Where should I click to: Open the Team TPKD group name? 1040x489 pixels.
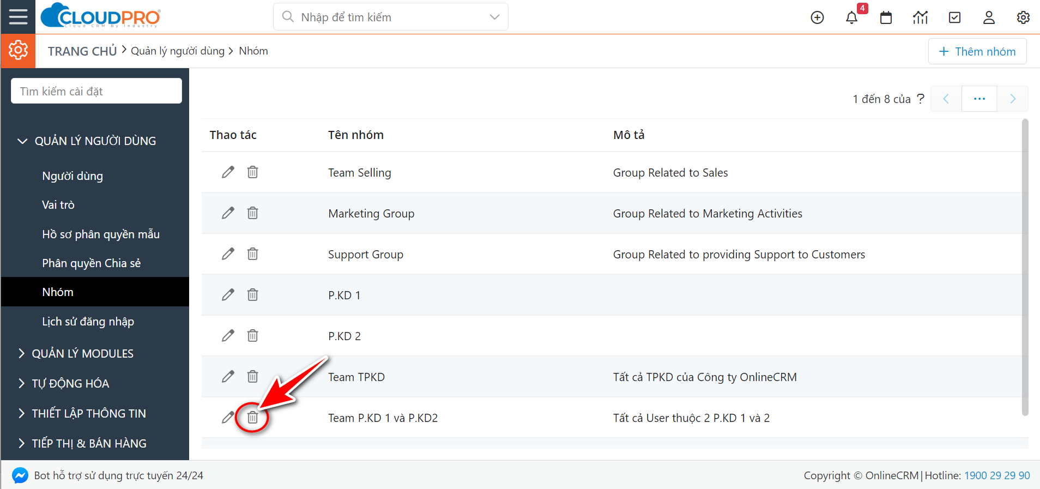(x=356, y=377)
